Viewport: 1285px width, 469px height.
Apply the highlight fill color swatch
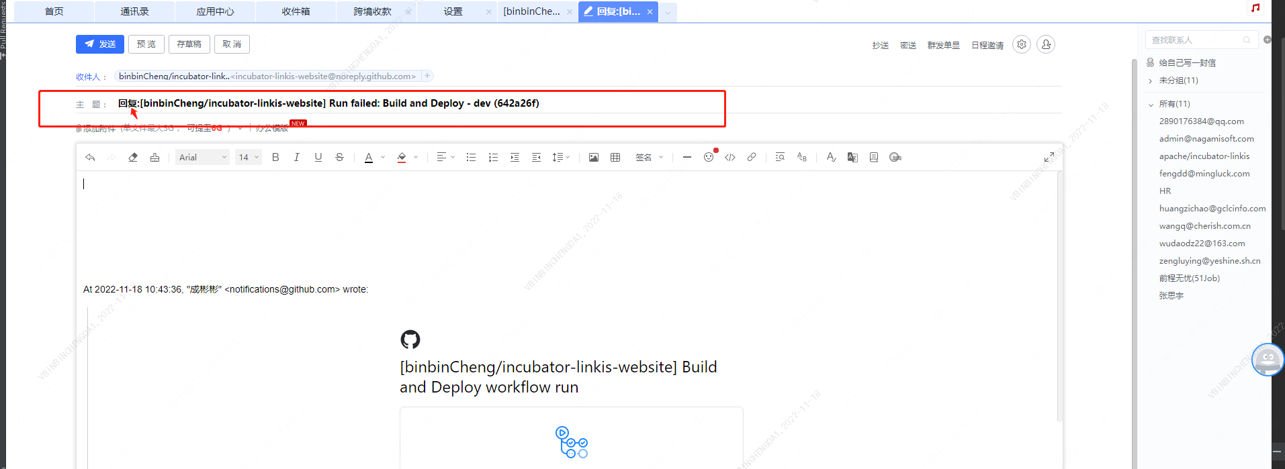point(402,157)
